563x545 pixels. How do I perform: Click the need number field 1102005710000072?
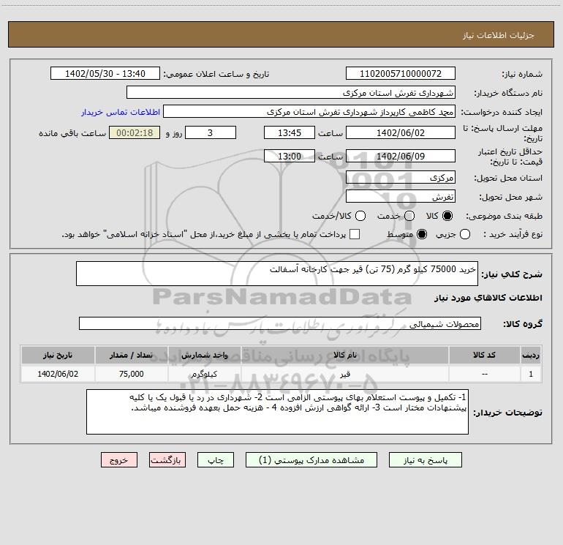tap(401, 74)
